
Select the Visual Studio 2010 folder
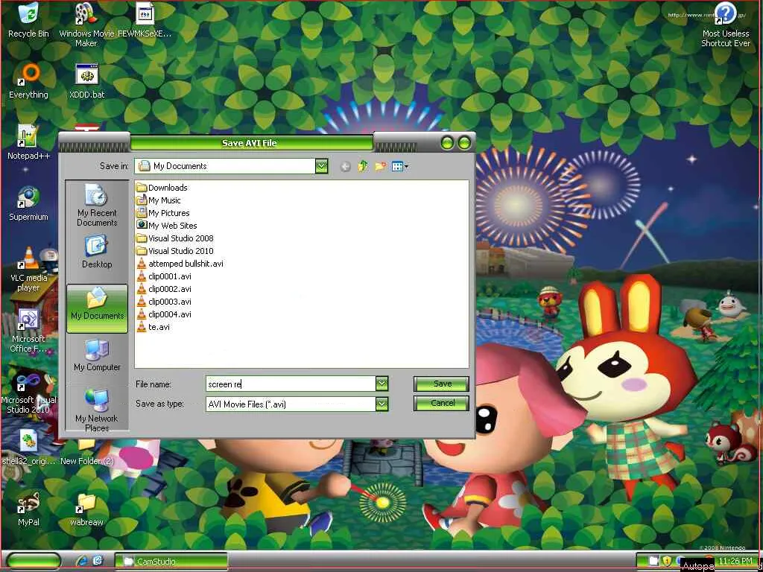[x=175, y=251]
